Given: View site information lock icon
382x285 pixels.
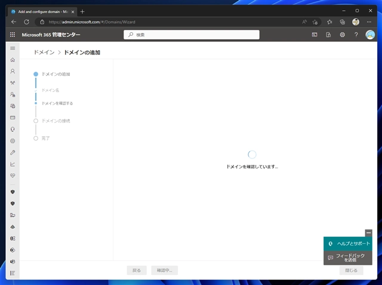Looking at the screenshot, I should click(42, 22).
